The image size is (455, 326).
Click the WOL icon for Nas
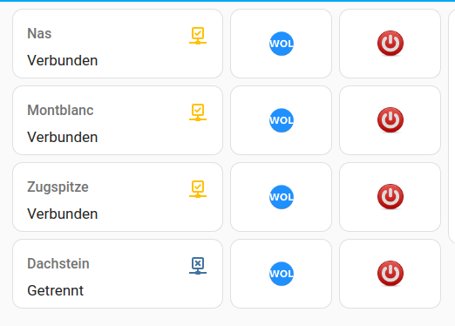[x=282, y=44]
